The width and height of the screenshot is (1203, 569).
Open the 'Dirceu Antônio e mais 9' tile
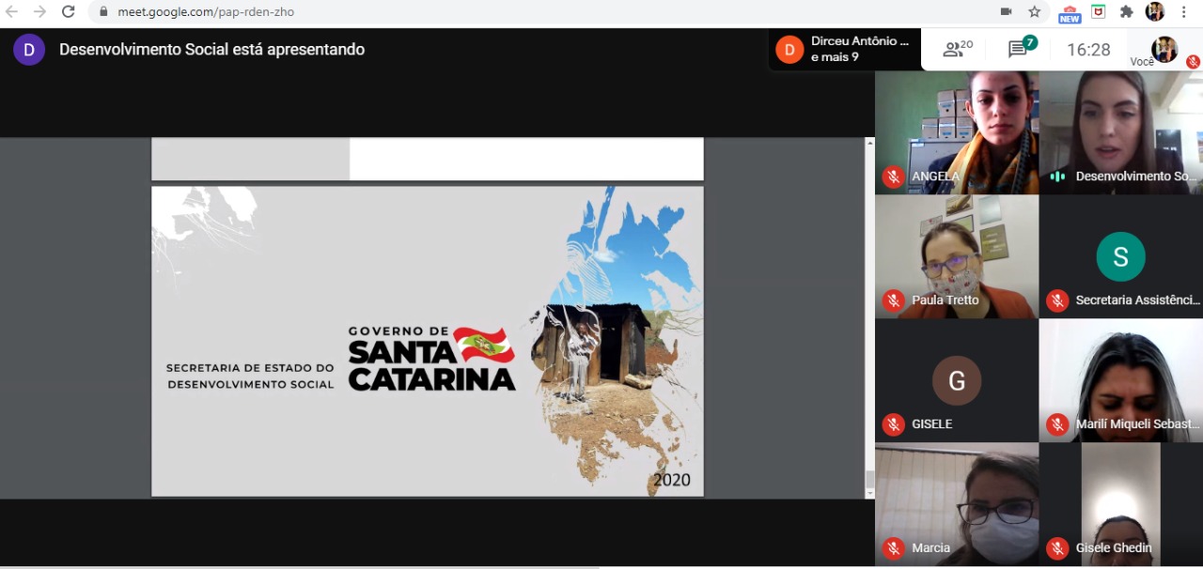point(844,49)
